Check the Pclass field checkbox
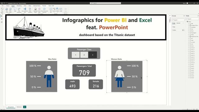This screenshot has height=112, width=199. (x=189, y=35)
